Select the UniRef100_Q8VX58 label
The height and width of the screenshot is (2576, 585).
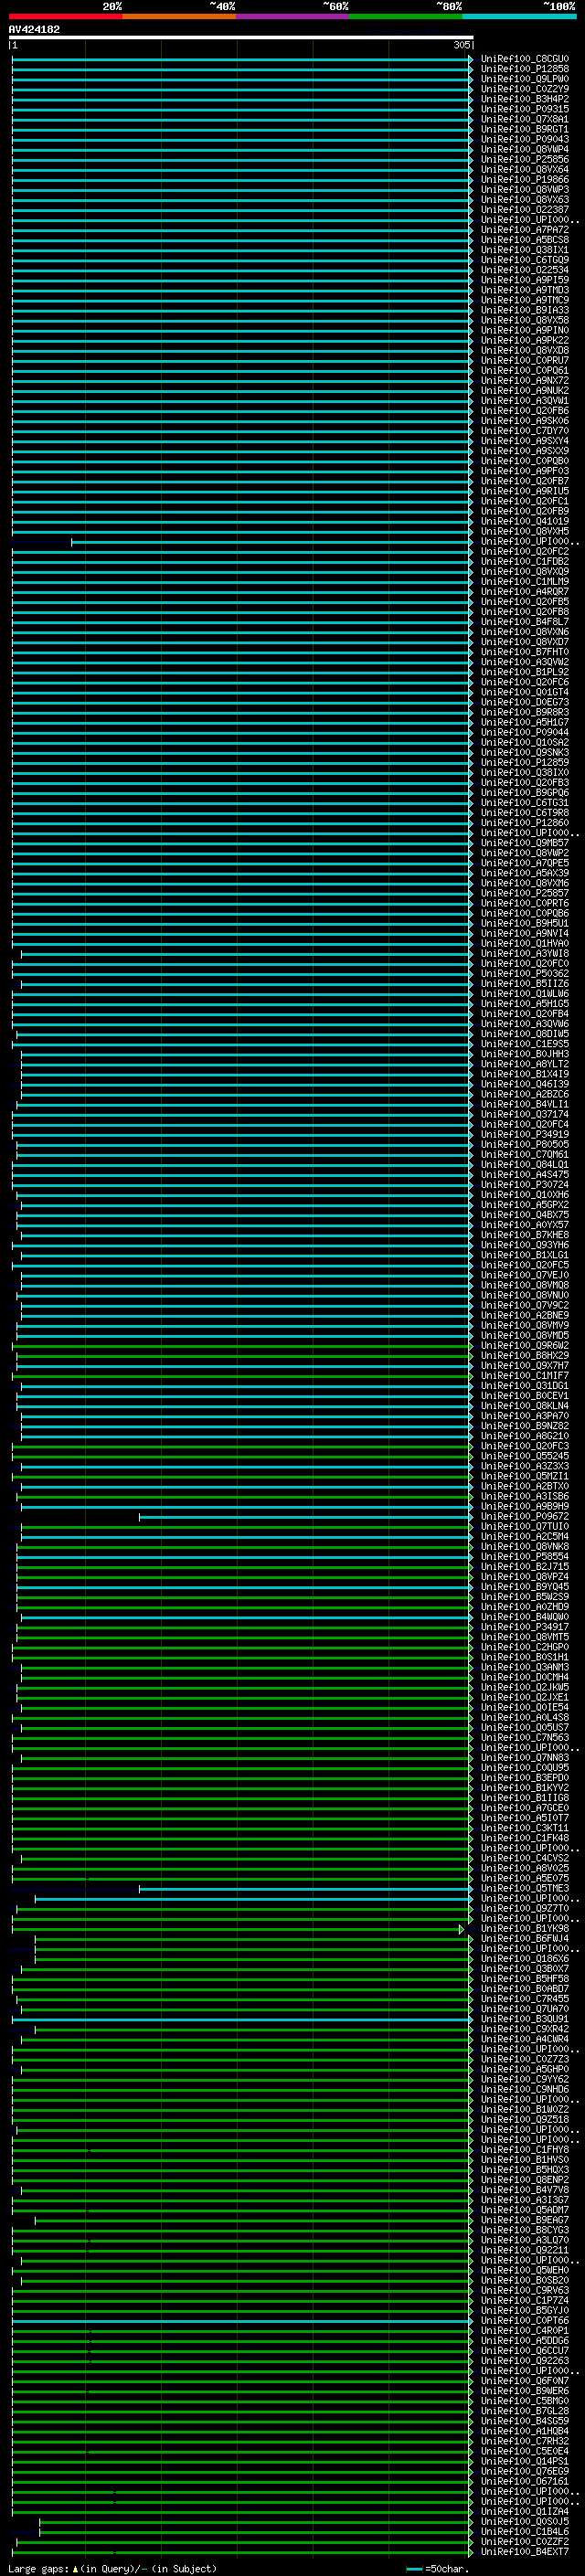pyautogui.click(x=525, y=320)
